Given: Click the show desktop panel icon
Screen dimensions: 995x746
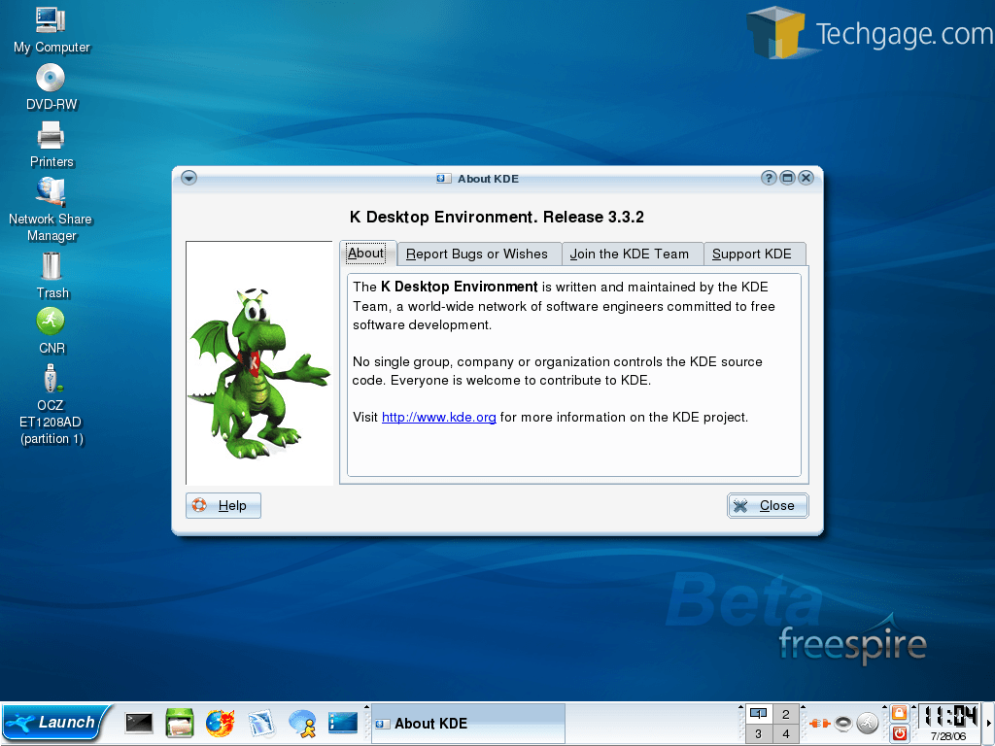Looking at the screenshot, I should pos(343,723).
